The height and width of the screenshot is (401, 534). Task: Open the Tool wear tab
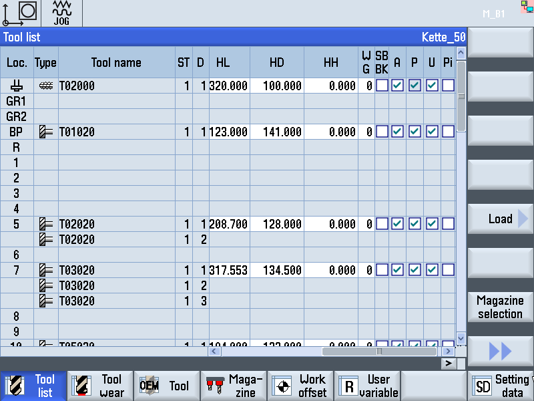click(x=100, y=386)
